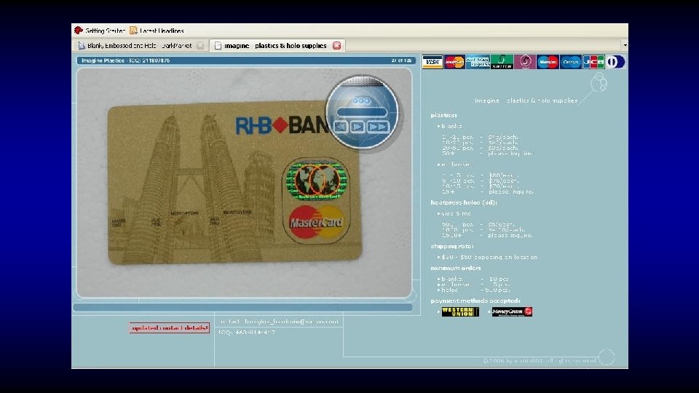Image resolution: width=699 pixels, height=393 pixels.
Task: Open the tab list dropdown arrow
Action: [625, 45]
